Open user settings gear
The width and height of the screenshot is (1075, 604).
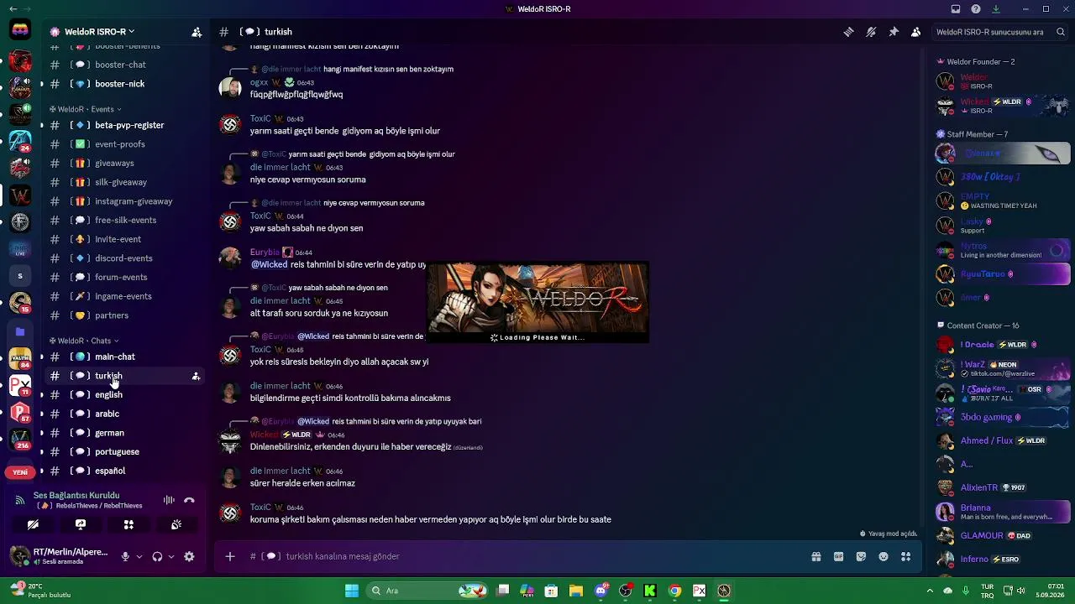[189, 556]
